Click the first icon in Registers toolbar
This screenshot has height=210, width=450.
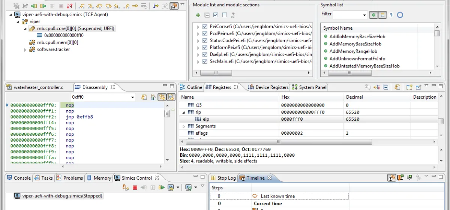click(367, 87)
